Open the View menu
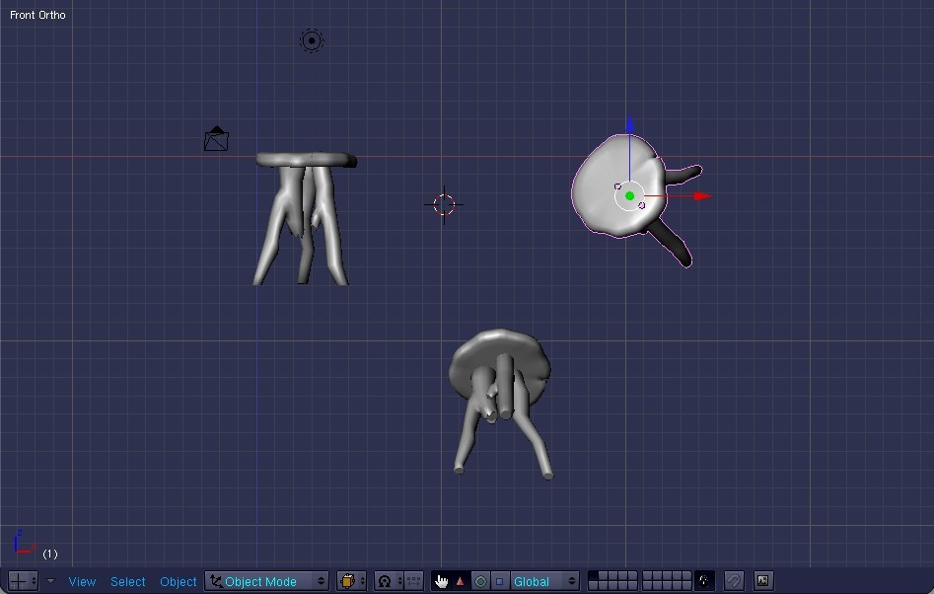This screenshot has width=934, height=594. point(82,581)
